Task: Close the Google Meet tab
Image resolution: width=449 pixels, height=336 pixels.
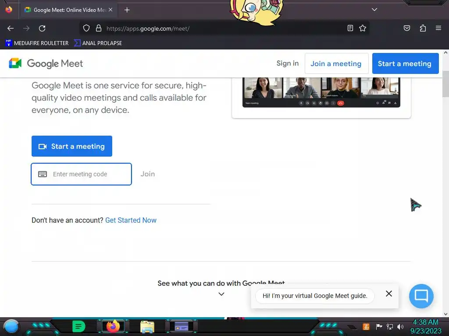Action: coord(110,10)
